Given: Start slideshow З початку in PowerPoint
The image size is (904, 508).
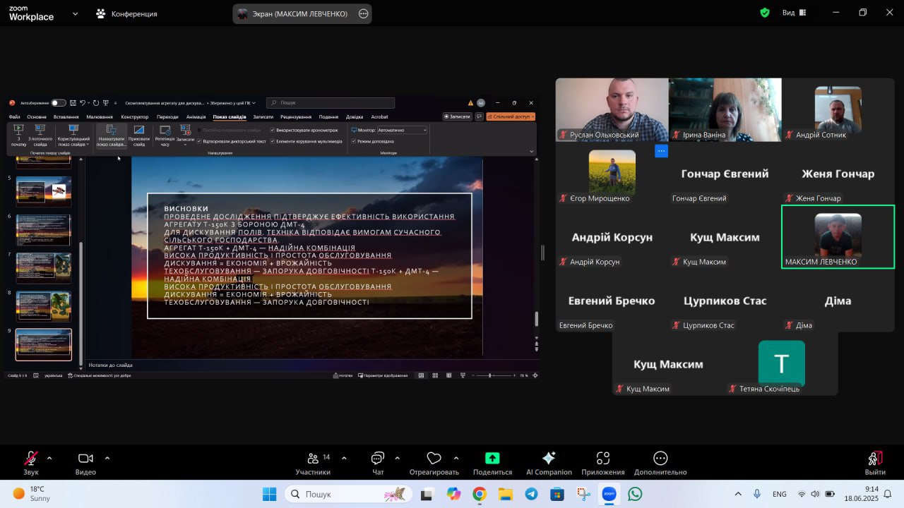Looking at the screenshot, I should click(19, 136).
